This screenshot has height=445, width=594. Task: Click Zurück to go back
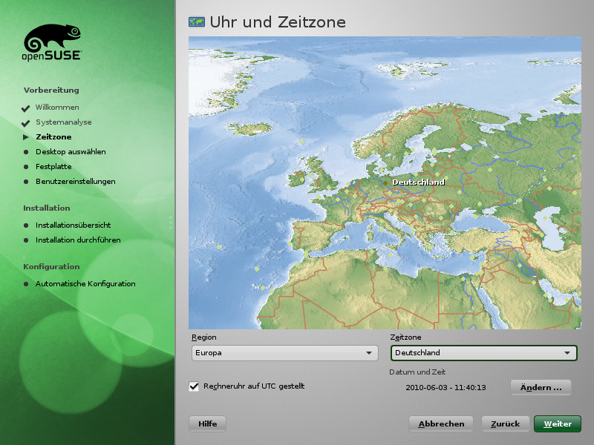tap(506, 423)
